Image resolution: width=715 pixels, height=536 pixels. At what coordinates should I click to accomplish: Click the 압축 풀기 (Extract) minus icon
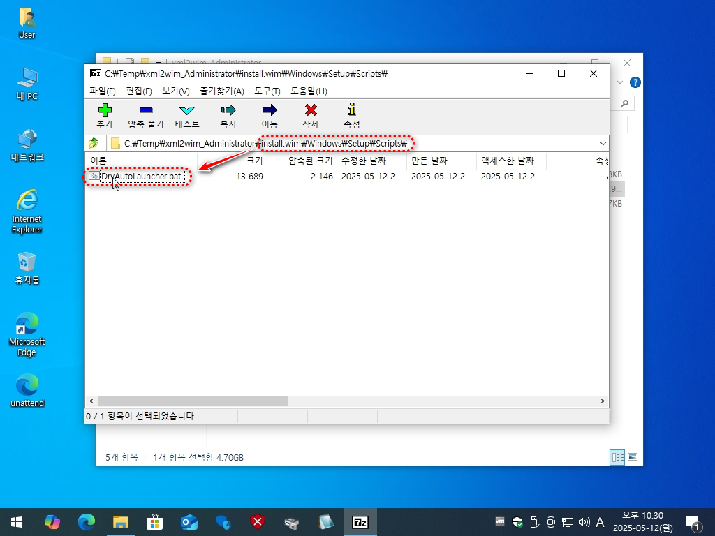(146, 110)
